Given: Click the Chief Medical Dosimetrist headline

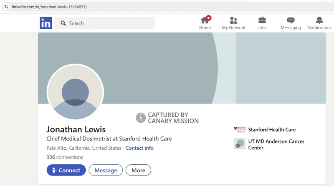Looking at the screenshot, I should click(109, 139).
